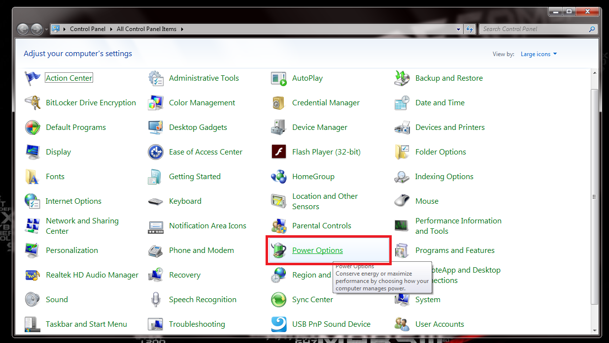The image size is (609, 343).
Task: Click the Color Management icon
Action: pos(156,103)
